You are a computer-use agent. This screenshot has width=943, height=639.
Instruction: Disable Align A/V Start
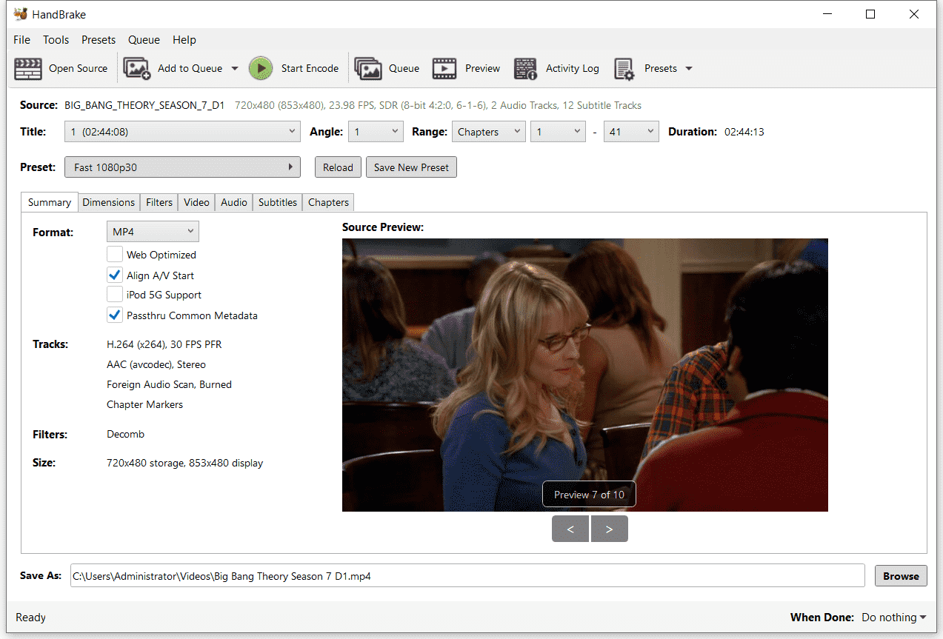[x=115, y=275]
